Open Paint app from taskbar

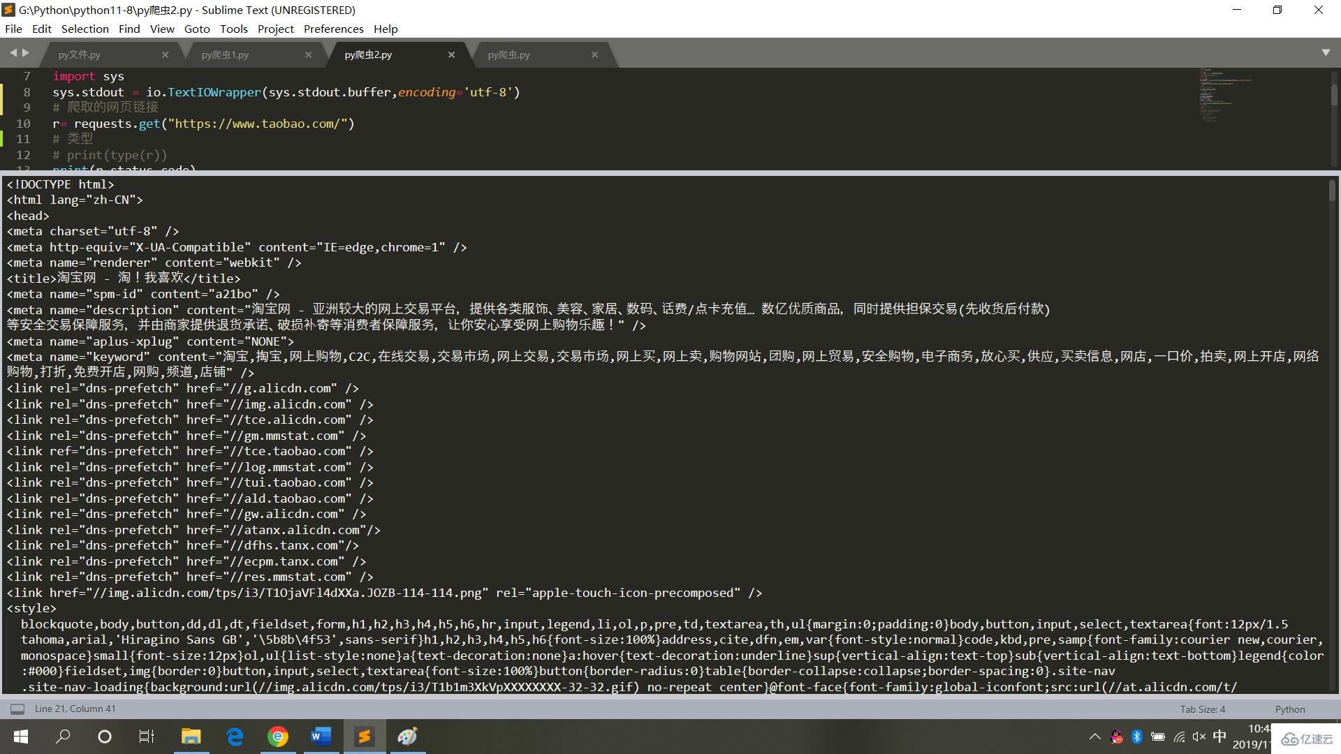pyautogui.click(x=408, y=737)
